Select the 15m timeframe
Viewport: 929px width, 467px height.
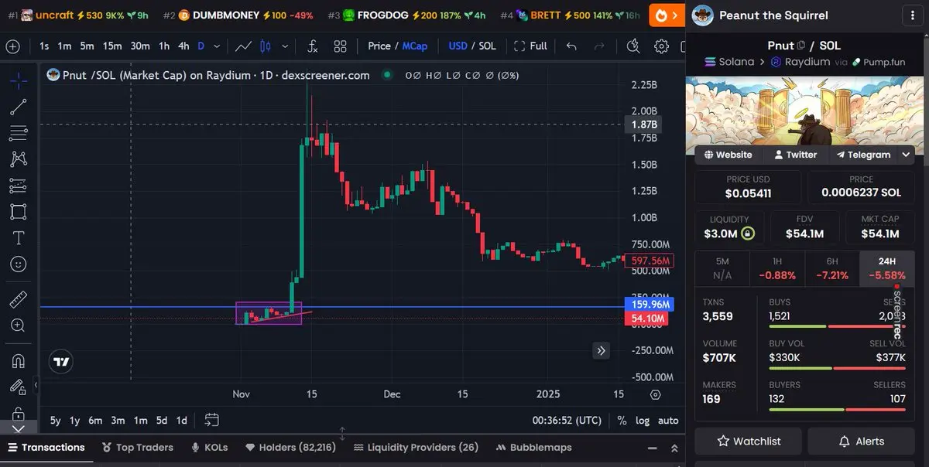[x=112, y=46]
